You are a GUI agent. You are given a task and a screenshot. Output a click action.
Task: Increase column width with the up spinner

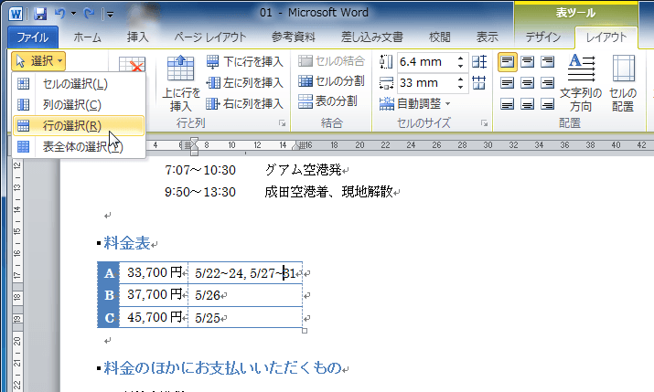point(460,79)
